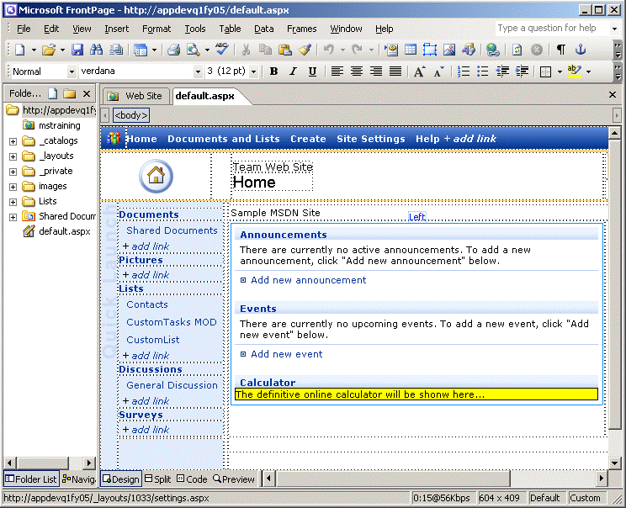Expand the images folder
The height and width of the screenshot is (508, 626).
[13, 187]
